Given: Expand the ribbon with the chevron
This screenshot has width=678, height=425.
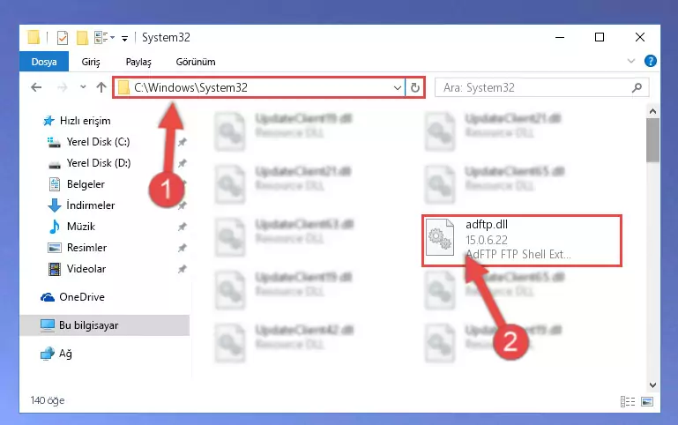Looking at the screenshot, I should click(x=631, y=61).
